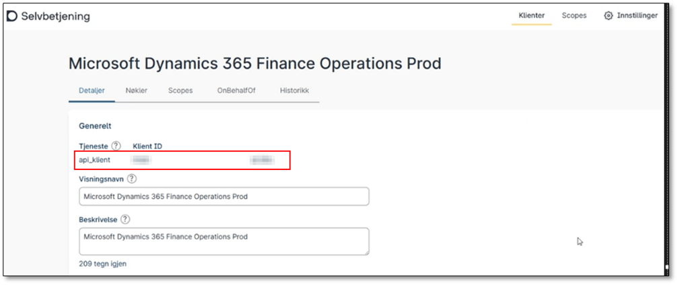Open the Historikk tab
The height and width of the screenshot is (285, 678).
pyautogui.click(x=294, y=91)
